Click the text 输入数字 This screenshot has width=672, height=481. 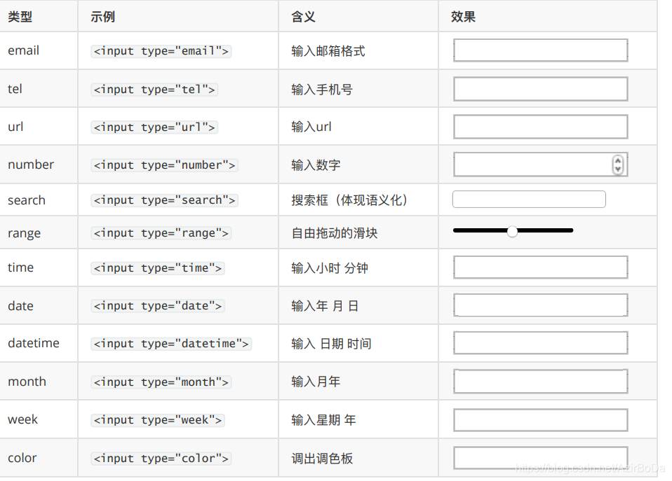point(316,165)
